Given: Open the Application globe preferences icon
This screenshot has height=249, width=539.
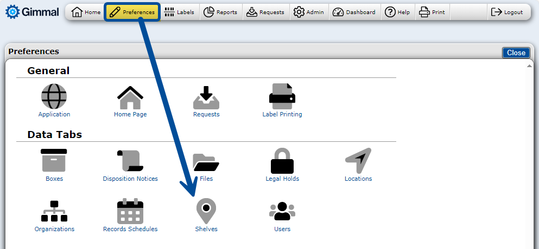Looking at the screenshot, I should point(54,97).
